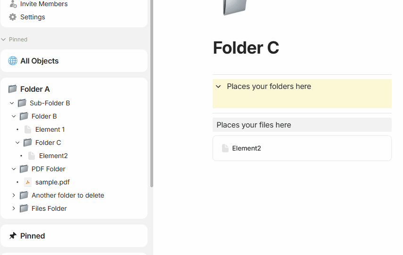Viewport: 403px width, 255px height.
Task: Click the PDF Folder folder icon
Action: (x=24, y=169)
